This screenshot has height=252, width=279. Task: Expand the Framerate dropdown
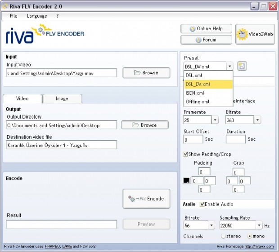(215, 120)
